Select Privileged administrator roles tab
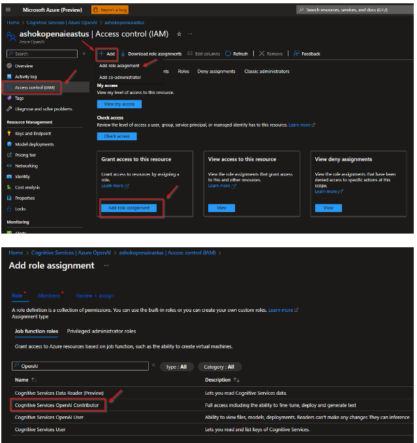417x443 pixels. (101, 331)
